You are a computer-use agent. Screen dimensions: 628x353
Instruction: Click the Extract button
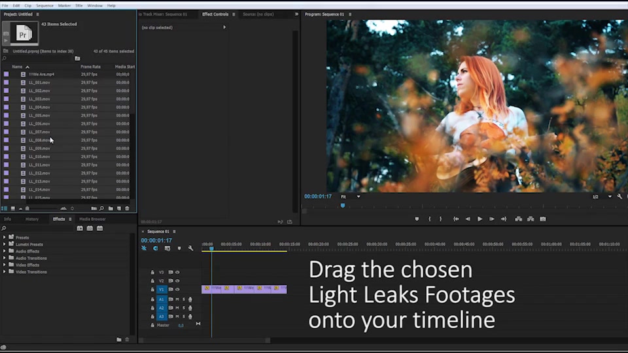[531, 219]
